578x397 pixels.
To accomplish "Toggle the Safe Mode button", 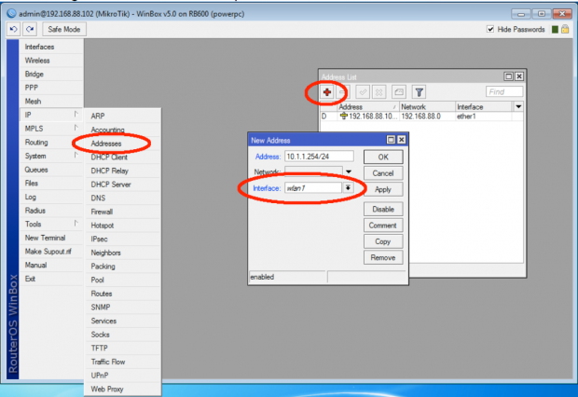I will pos(64,29).
